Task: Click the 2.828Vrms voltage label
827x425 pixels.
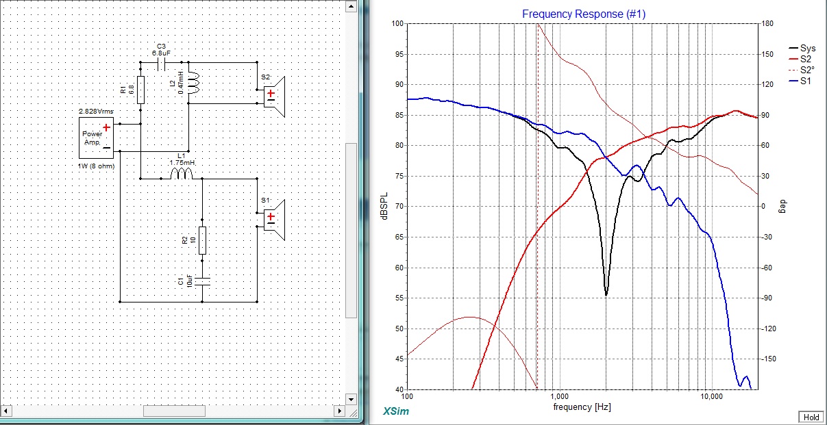Action: [97, 111]
